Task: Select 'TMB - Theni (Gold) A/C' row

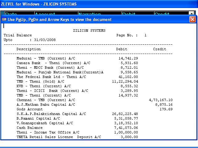Action: (41, 81)
